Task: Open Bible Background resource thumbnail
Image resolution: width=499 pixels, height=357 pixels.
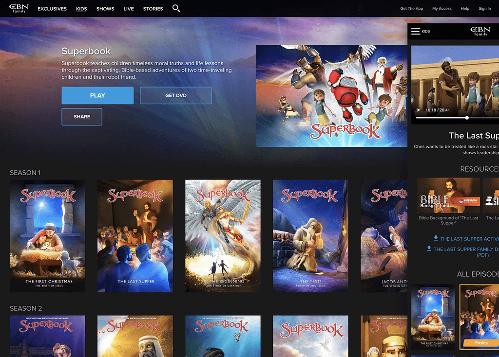Action: point(448,195)
